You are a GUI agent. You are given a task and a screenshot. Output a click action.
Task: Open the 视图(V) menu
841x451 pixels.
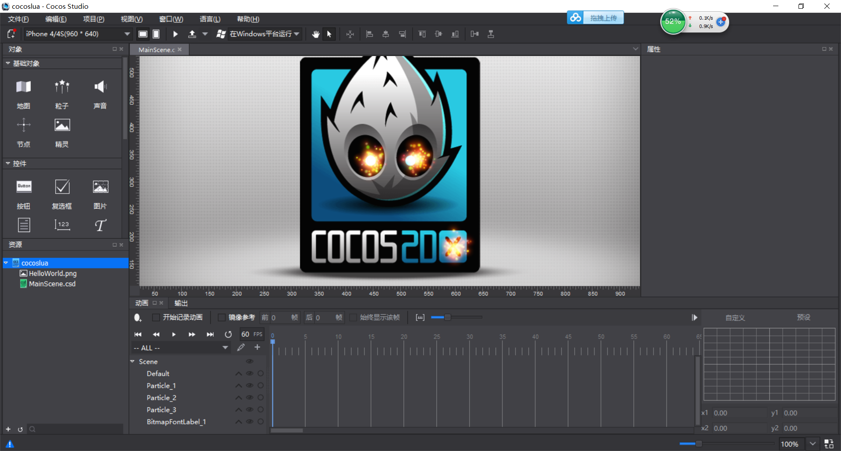[132, 19]
